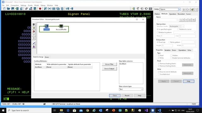Click the connect plug icon in main toolbar
Viewport: 202px width, 113px height.
27,9
